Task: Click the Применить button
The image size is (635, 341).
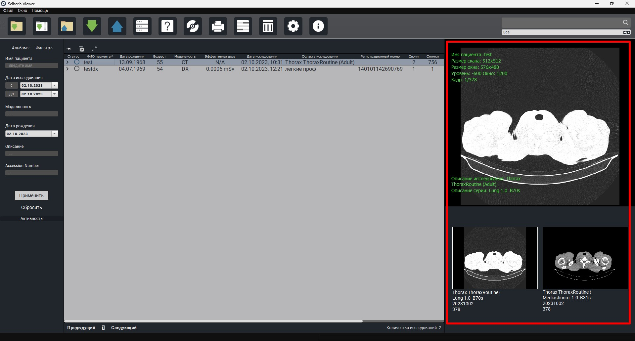Action: pyautogui.click(x=31, y=195)
